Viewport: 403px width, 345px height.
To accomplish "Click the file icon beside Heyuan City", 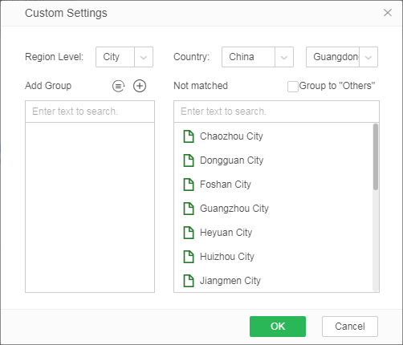I will point(189,233).
